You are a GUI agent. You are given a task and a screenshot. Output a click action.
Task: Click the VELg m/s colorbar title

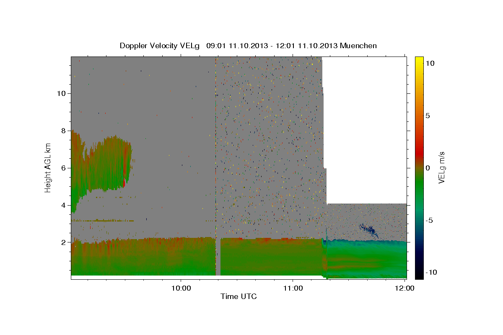click(x=441, y=167)
